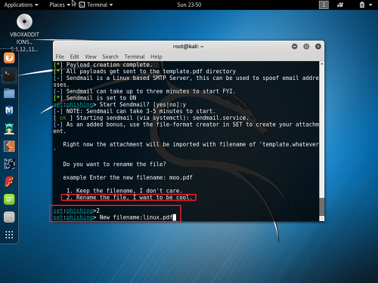Click '1. Keep the filename, I don't care.'
The height and width of the screenshot is (283, 378).
pos(124,191)
